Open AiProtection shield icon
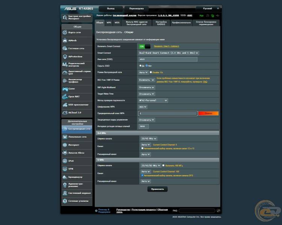The image size is (282, 225). coord(65,57)
